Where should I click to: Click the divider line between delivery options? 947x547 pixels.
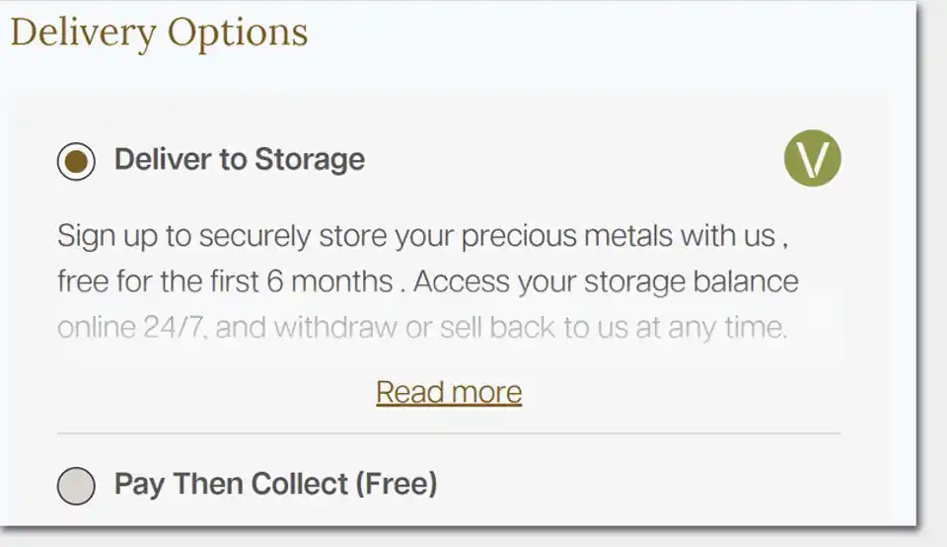(x=449, y=433)
